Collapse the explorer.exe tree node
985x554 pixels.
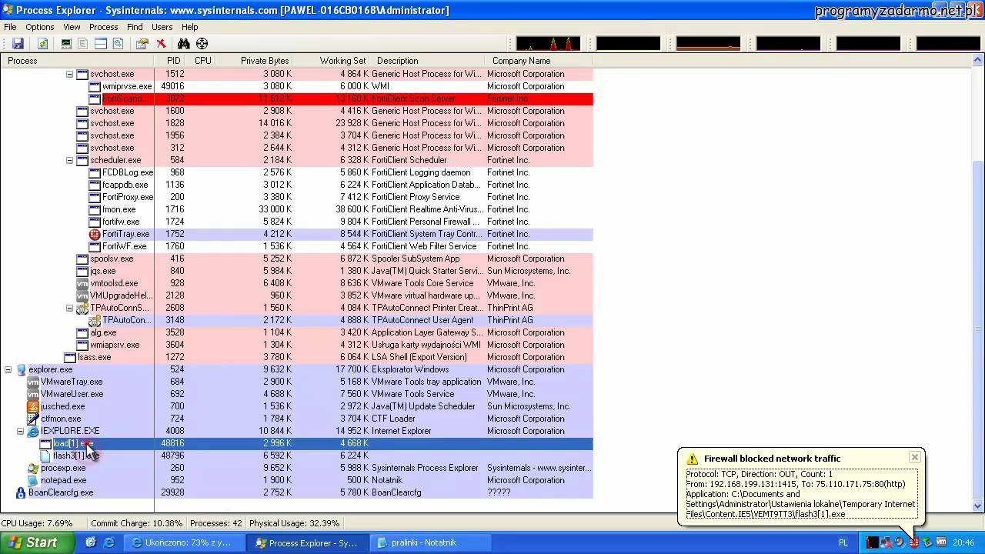[x=8, y=369]
